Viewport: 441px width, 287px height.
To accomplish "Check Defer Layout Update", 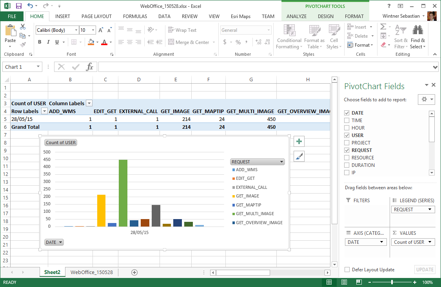I will [x=347, y=270].
